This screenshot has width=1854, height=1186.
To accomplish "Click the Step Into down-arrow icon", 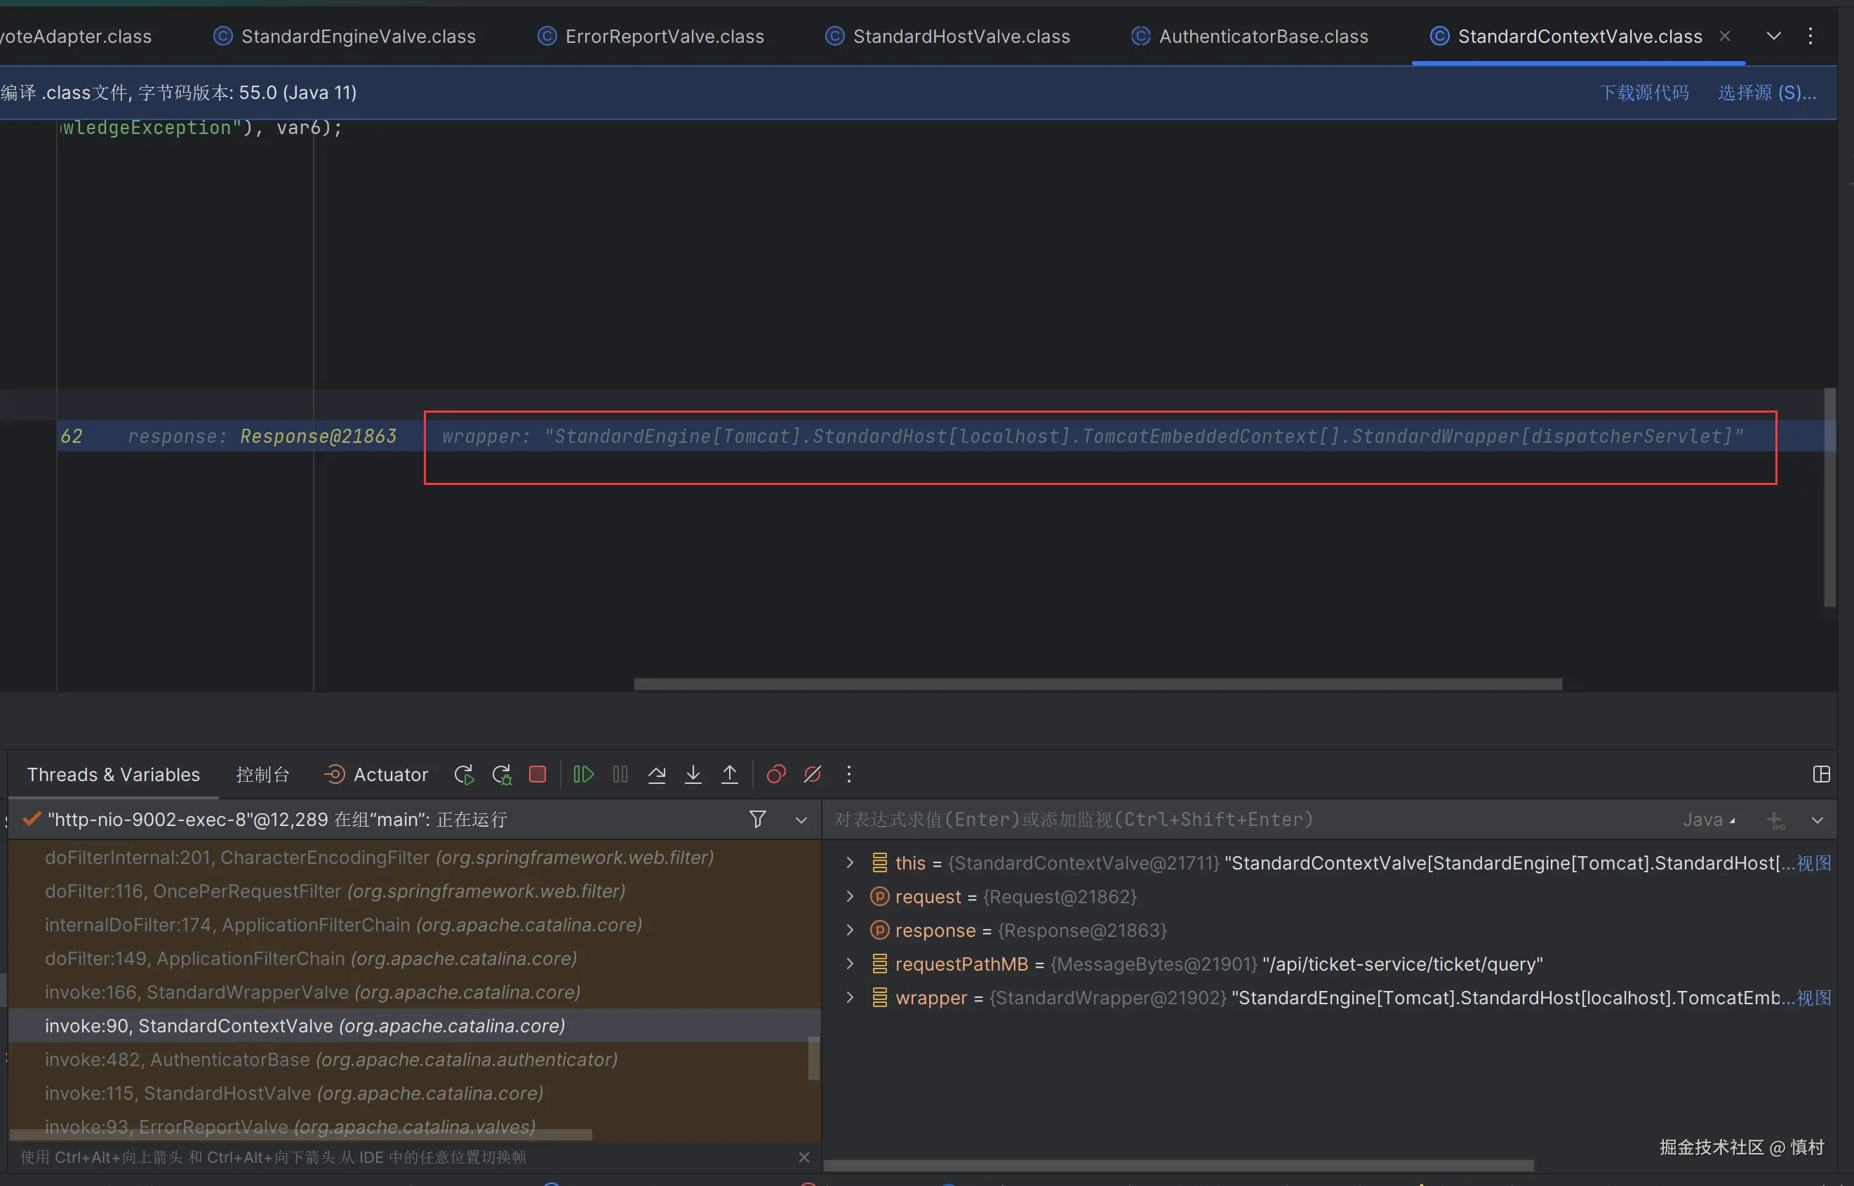I will click(693, 774).
